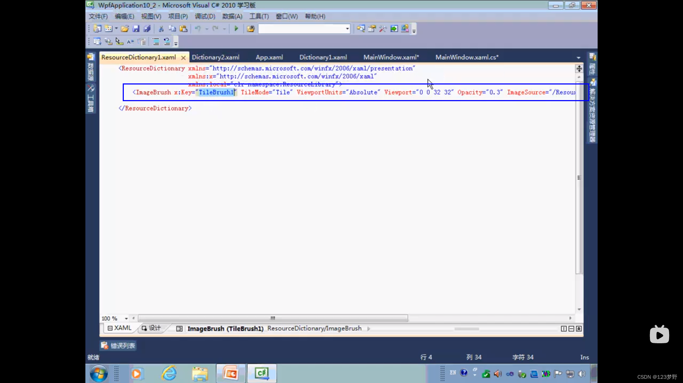Click the Uncomment Selected Lines icon
This screenshot has width=683, height=383.
point(167,42)
